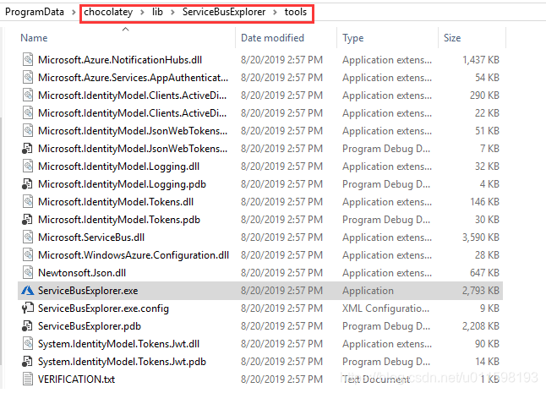546x393 pixels.
Task: Sort files by the Type column header
Action: 352,38
